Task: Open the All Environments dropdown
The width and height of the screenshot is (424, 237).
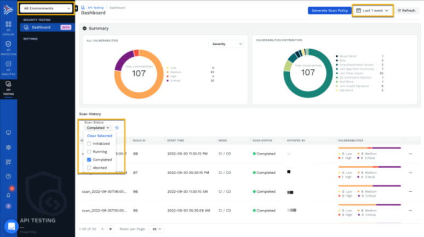Action: coord(47,8)
